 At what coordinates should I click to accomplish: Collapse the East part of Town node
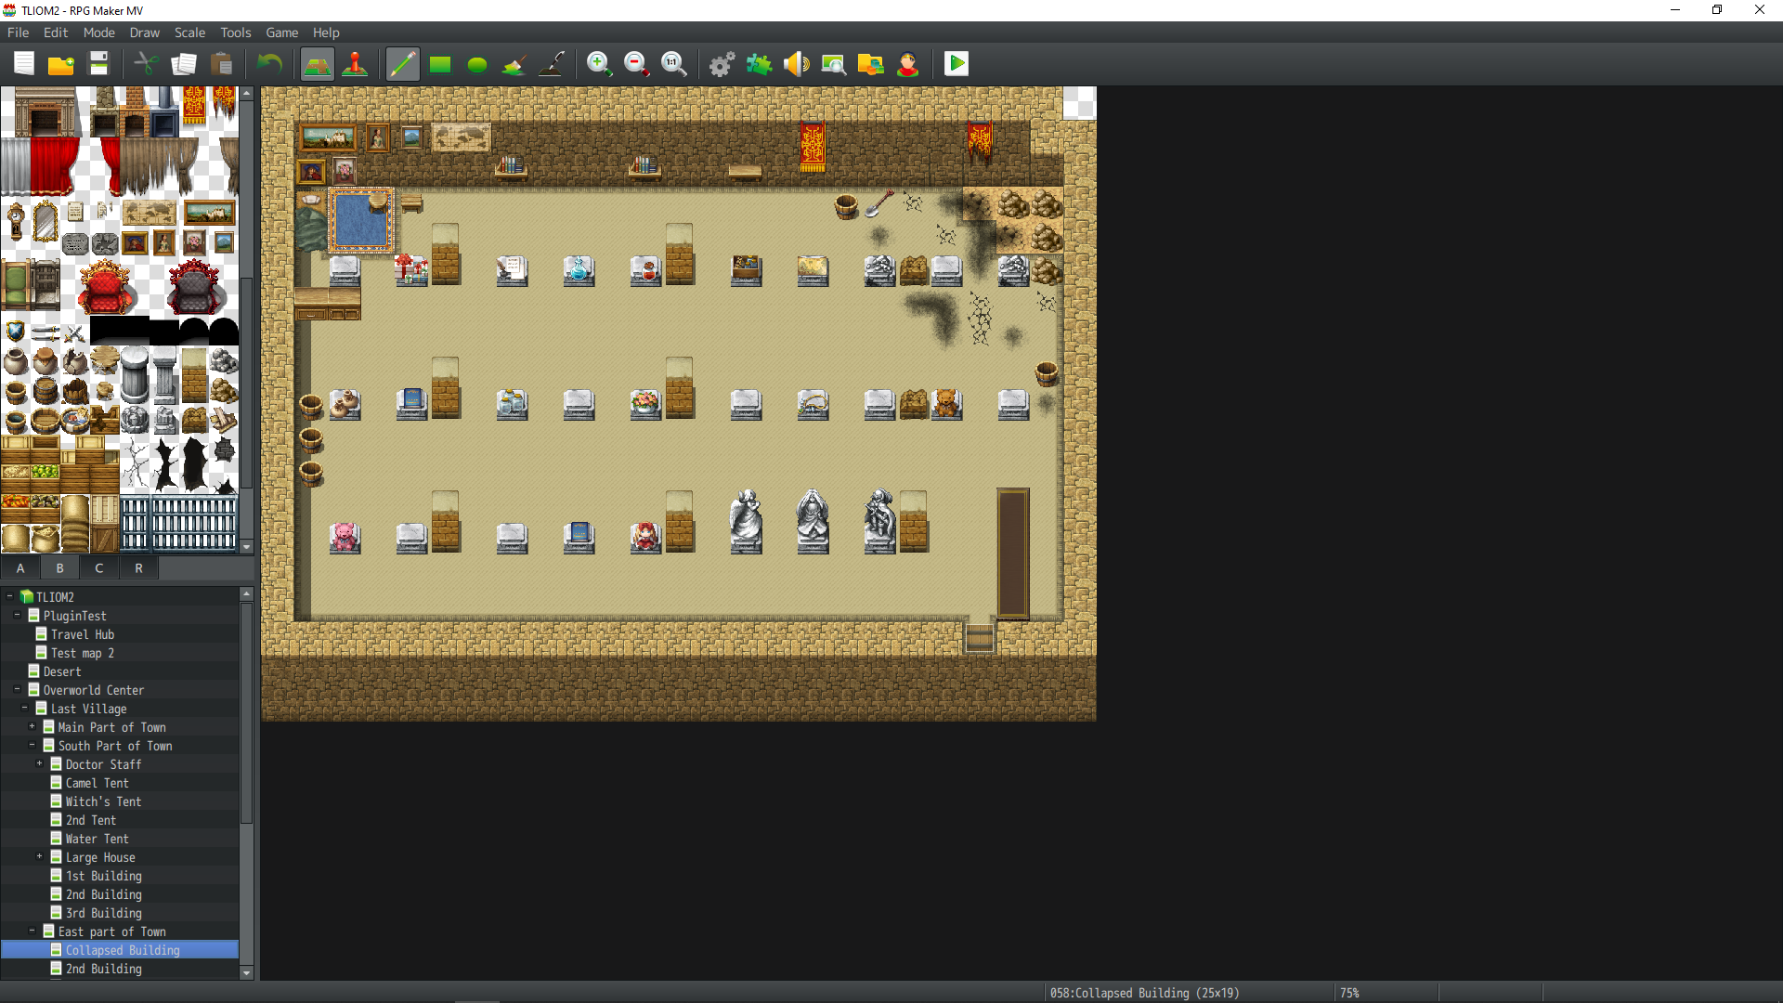[x=32, y=931]
